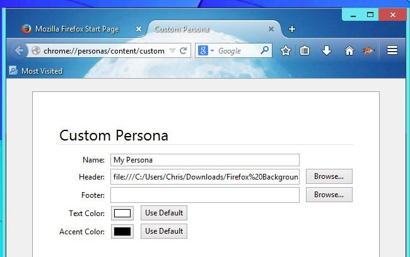
Task: Reload the page with the refresh icon
Action: pos(184,50)
